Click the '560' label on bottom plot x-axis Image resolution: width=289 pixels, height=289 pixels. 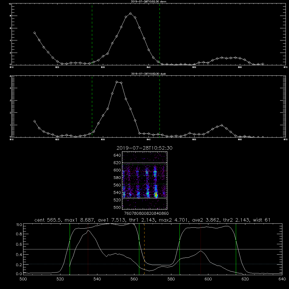pos(134,279)
